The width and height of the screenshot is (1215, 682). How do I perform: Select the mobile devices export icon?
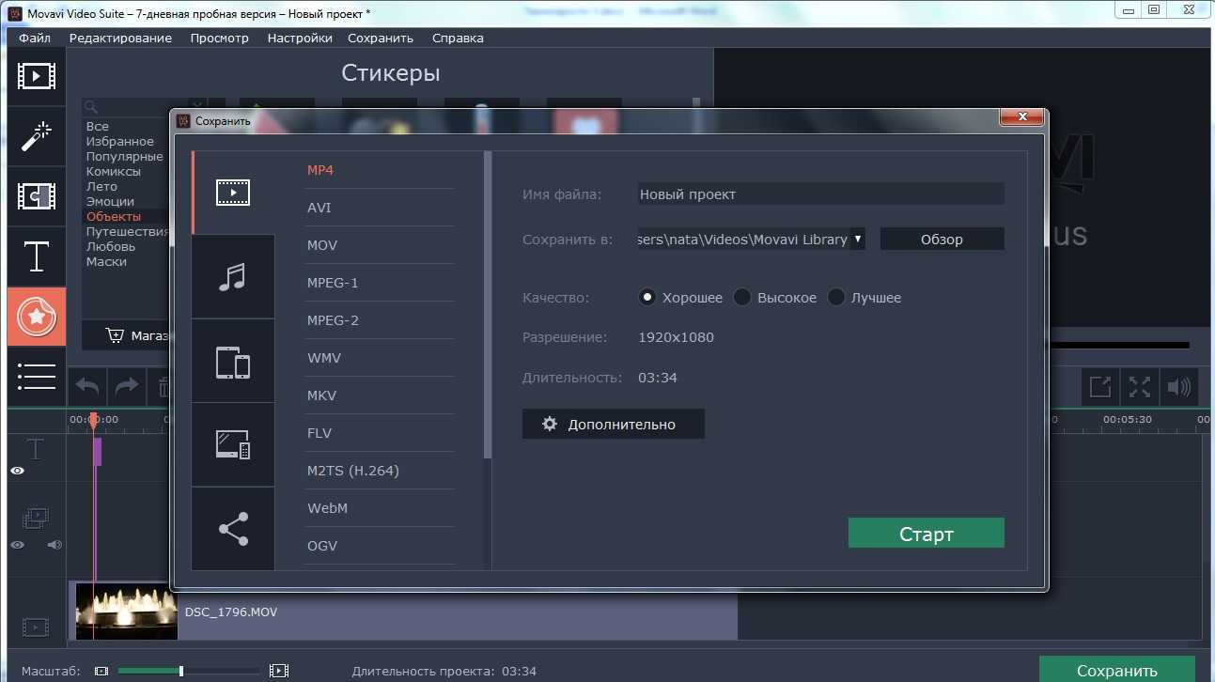tap(232, 362)
